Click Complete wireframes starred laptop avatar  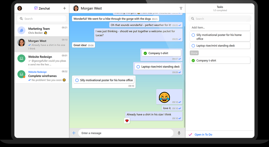(x=22, y=74)
